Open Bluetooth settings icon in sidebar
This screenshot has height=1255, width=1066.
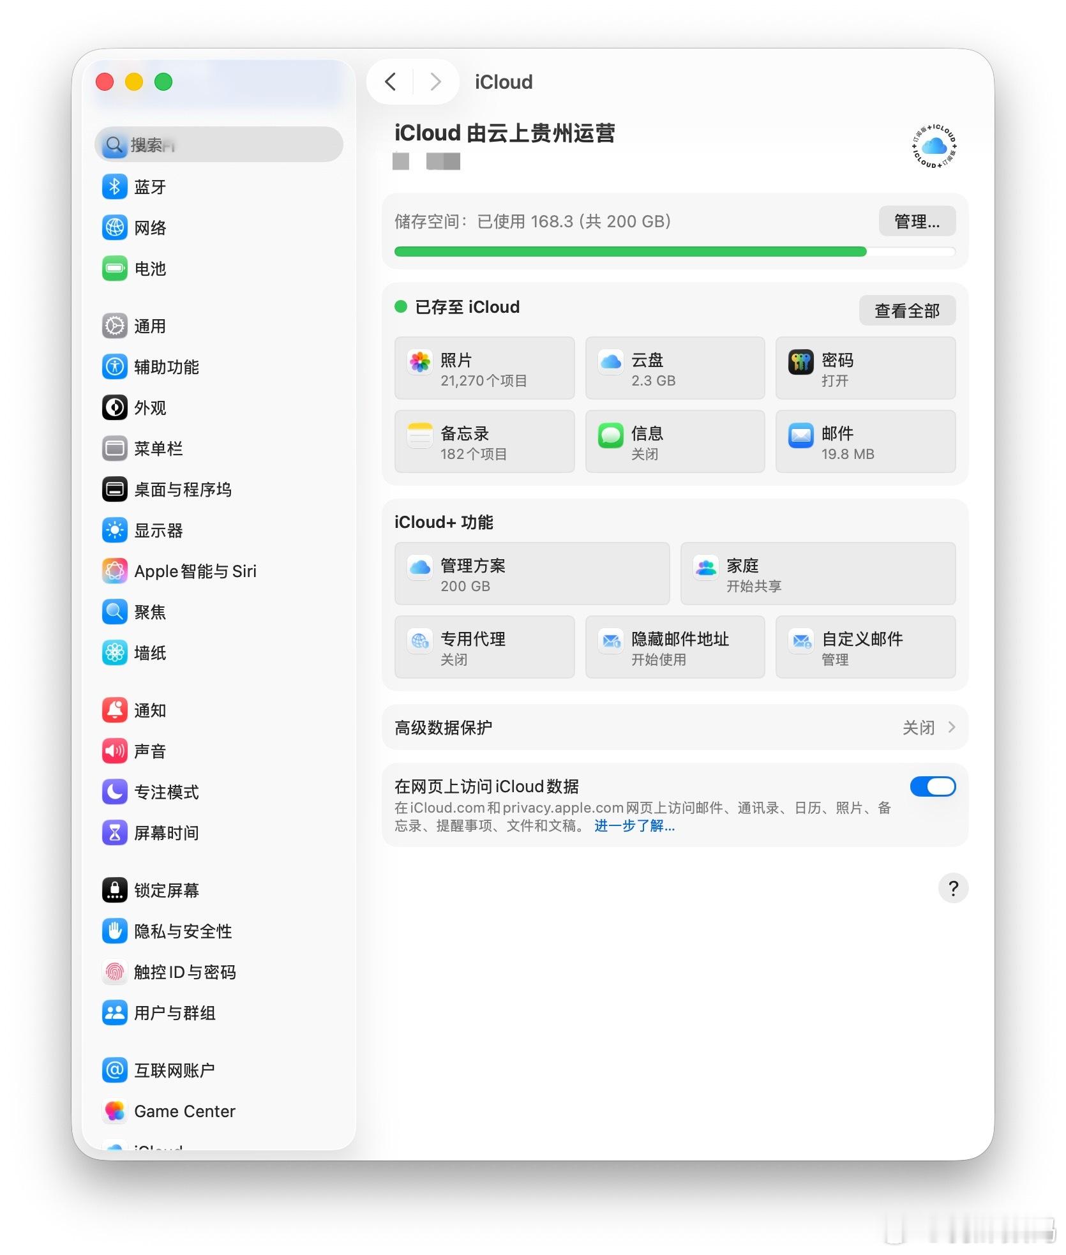[x=115, y=186]
